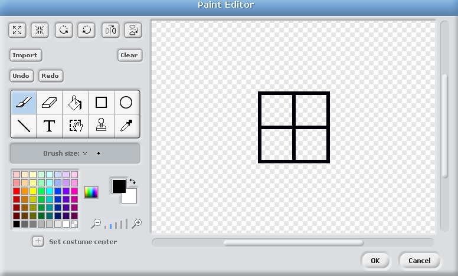Screen dimensions: 458x276
Task: Click the Grow enlarge icon
Action: click(x=17, y=30)
